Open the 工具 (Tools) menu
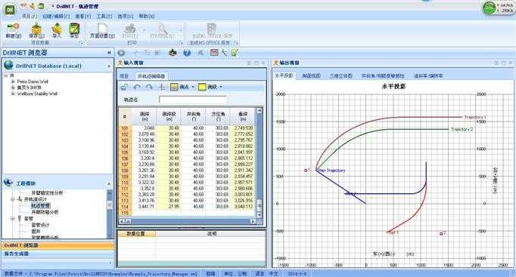Image resolution: width=516 pixels, height=277 pixels. tap(104, 16)
